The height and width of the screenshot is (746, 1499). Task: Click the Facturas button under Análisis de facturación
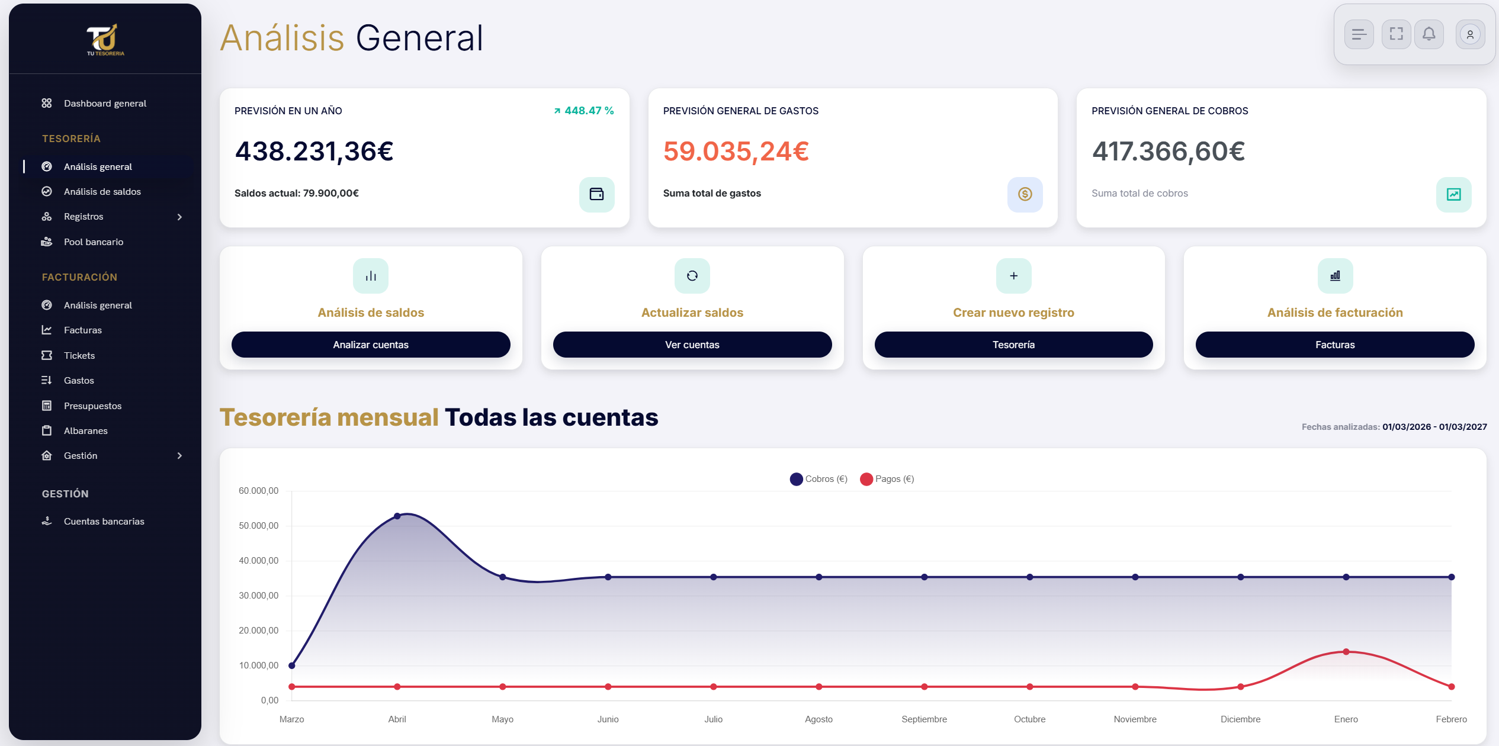click(1336, 345)
